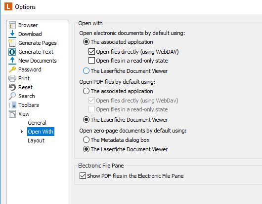Select the View tree node
This screenshot has height=204, width=262.
(24, 114)
